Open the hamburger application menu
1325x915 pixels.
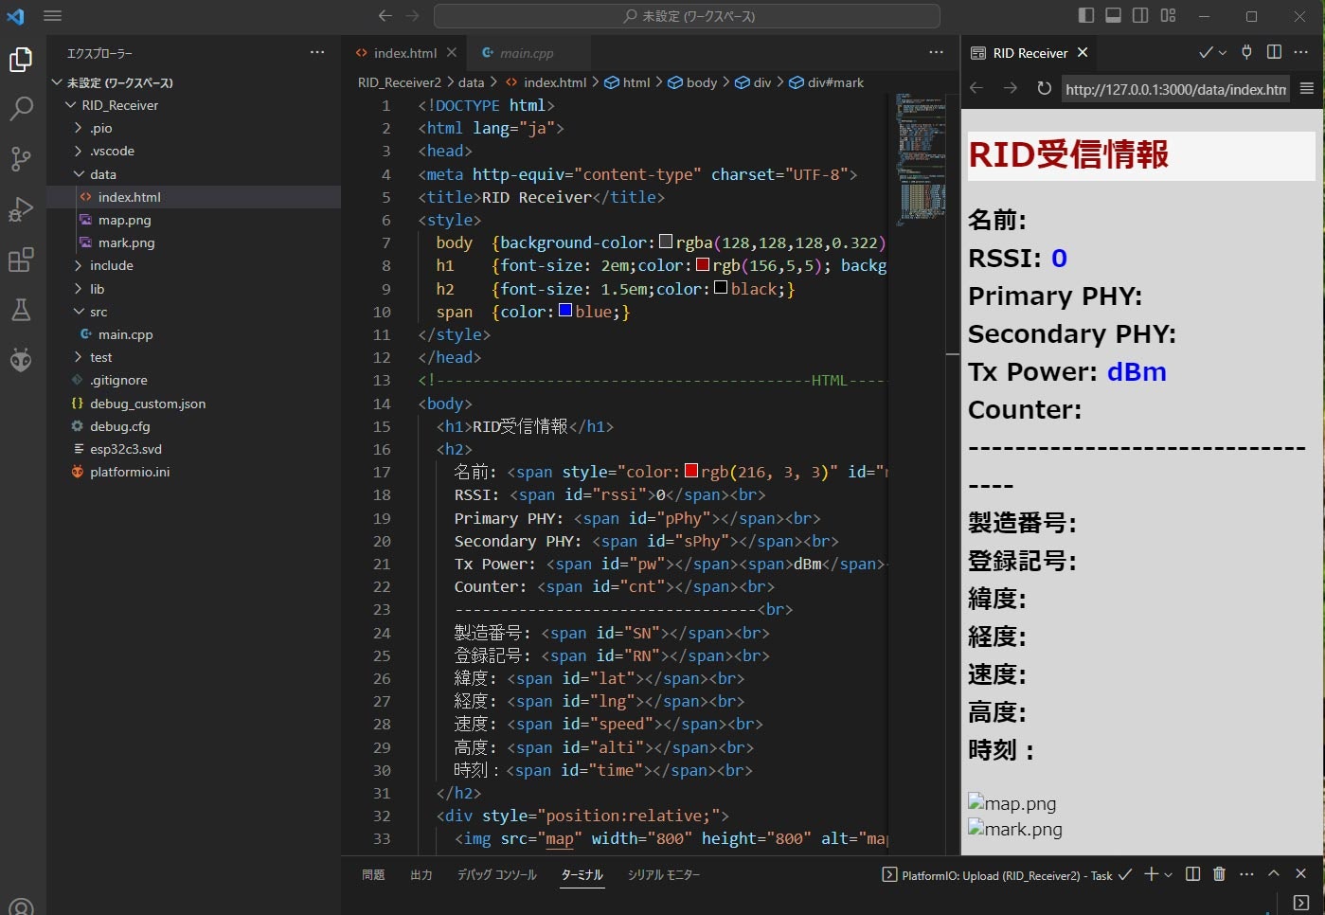[52, 16]
